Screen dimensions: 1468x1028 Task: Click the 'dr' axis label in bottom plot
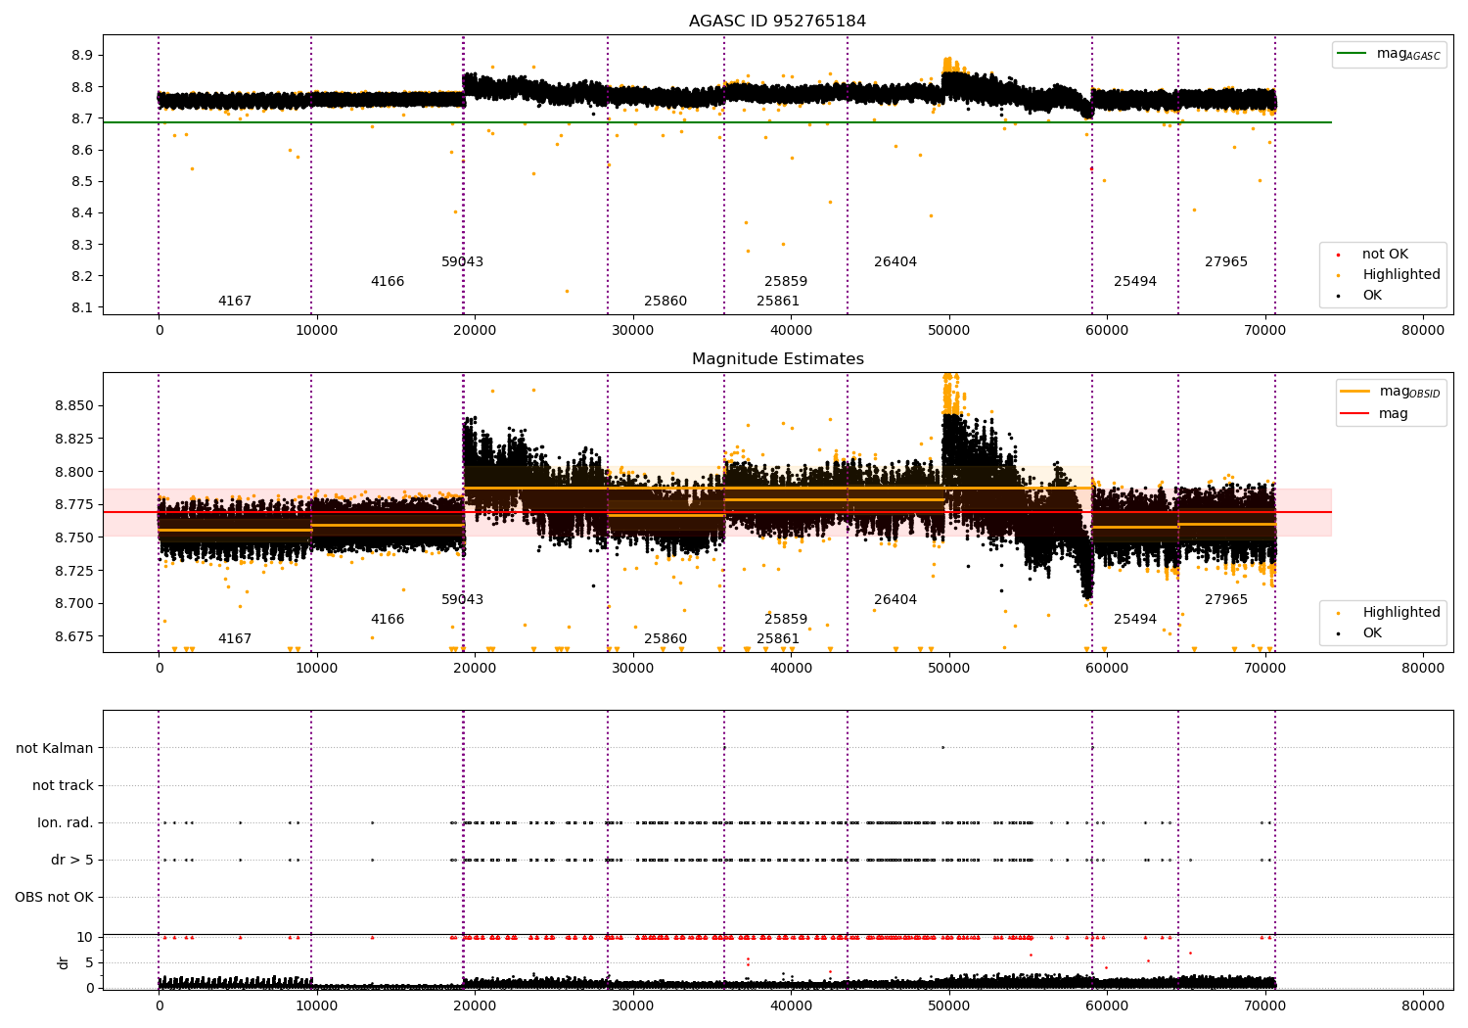(64, 962)
